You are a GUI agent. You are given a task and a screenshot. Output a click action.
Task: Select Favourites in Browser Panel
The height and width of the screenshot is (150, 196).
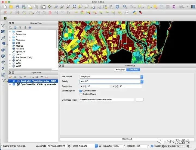(21, 34)
